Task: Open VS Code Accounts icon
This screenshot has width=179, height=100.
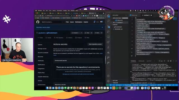Action: tap(108, 76)
